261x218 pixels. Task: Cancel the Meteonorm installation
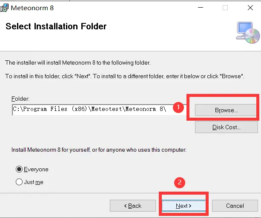[x=235, y=206]
